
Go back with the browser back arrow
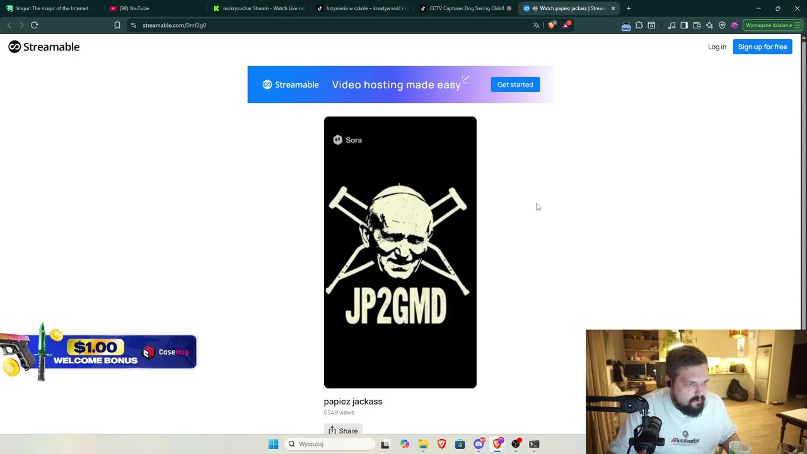click(x=9, y=25)
